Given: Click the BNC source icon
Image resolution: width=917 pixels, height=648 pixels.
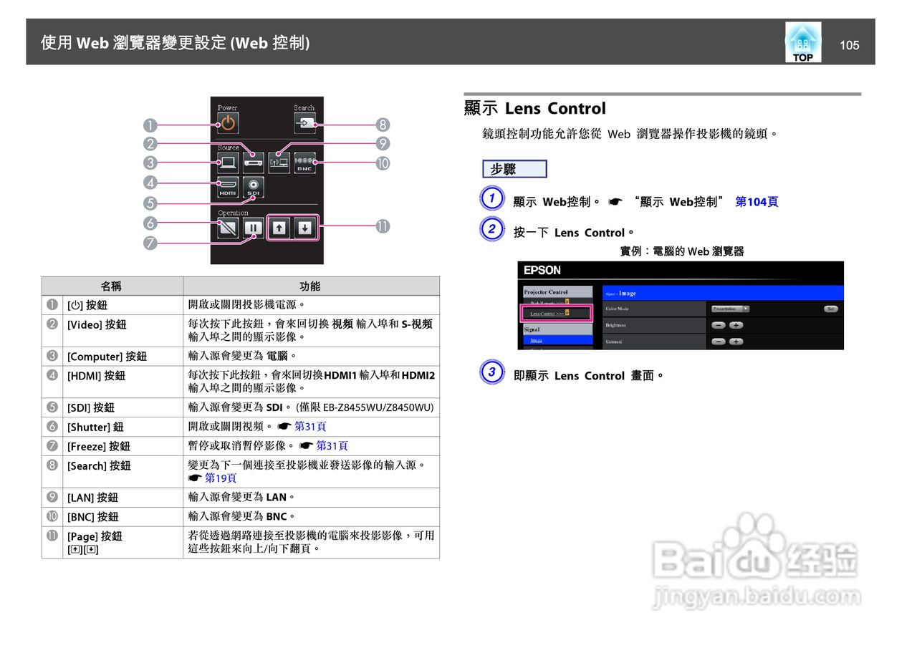Looking at the screenshot, I should [x=304, y=163].
